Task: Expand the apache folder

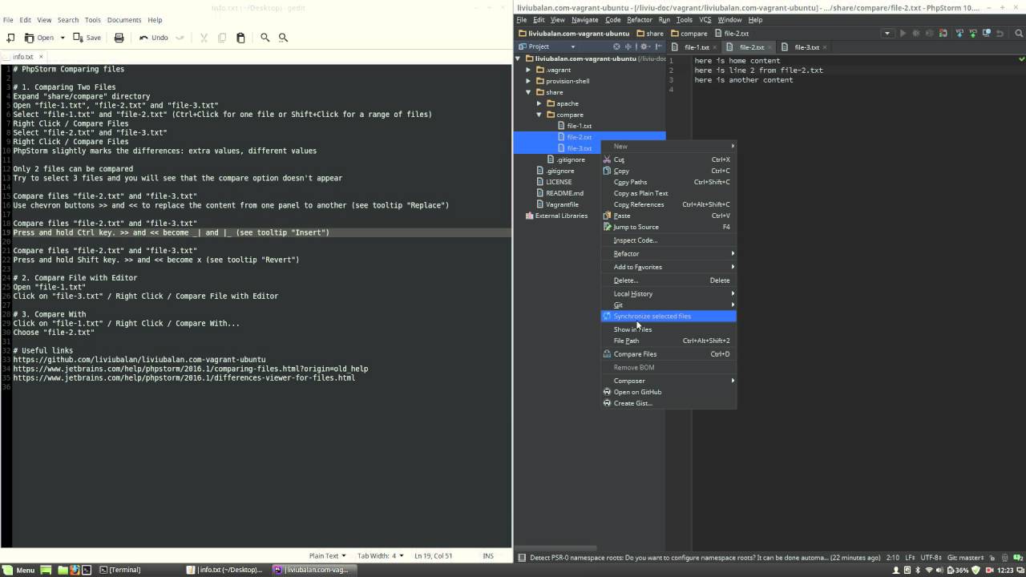Action: (x=539, y=103)
